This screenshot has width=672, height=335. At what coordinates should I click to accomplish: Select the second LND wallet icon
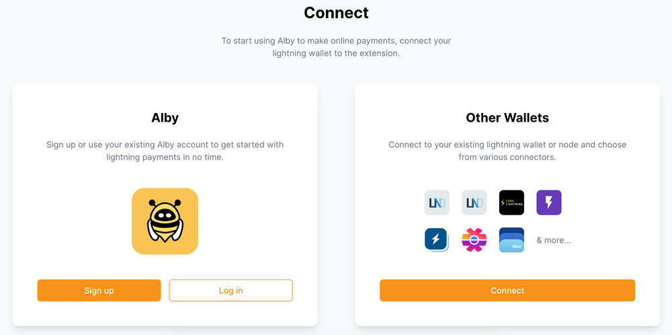coord(474,202)
